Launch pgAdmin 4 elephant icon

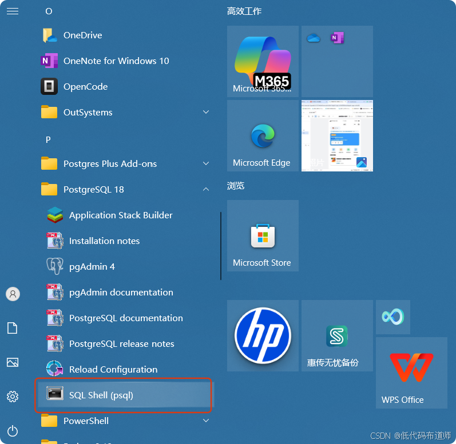[x=55, y=266]
